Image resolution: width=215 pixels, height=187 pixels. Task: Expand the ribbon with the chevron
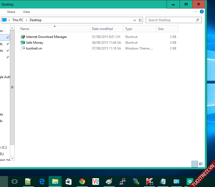pyautogui.click(x=196, y=12)
